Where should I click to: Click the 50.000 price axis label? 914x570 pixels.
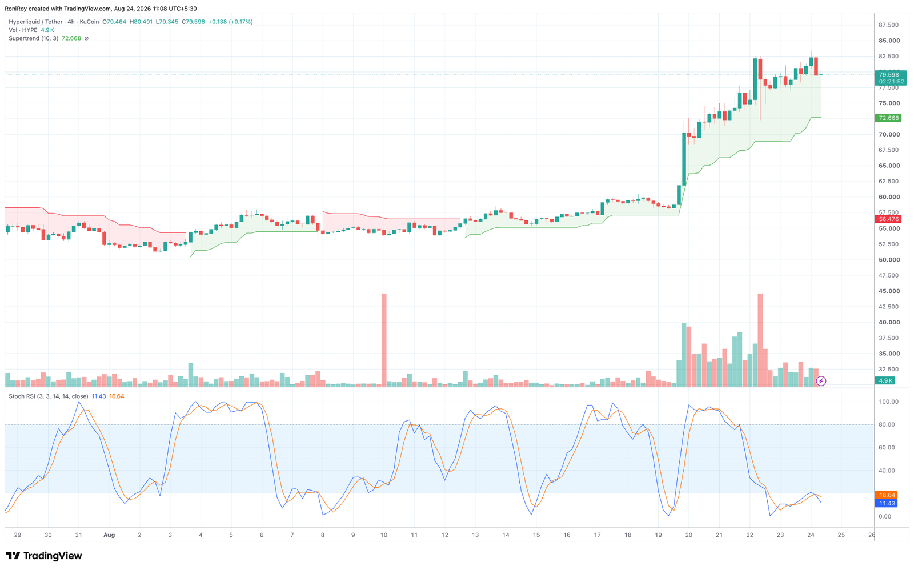[x=889, y=260]
